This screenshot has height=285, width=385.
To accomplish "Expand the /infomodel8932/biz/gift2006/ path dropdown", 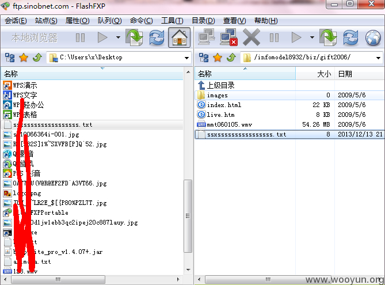I will pos(378,58).
